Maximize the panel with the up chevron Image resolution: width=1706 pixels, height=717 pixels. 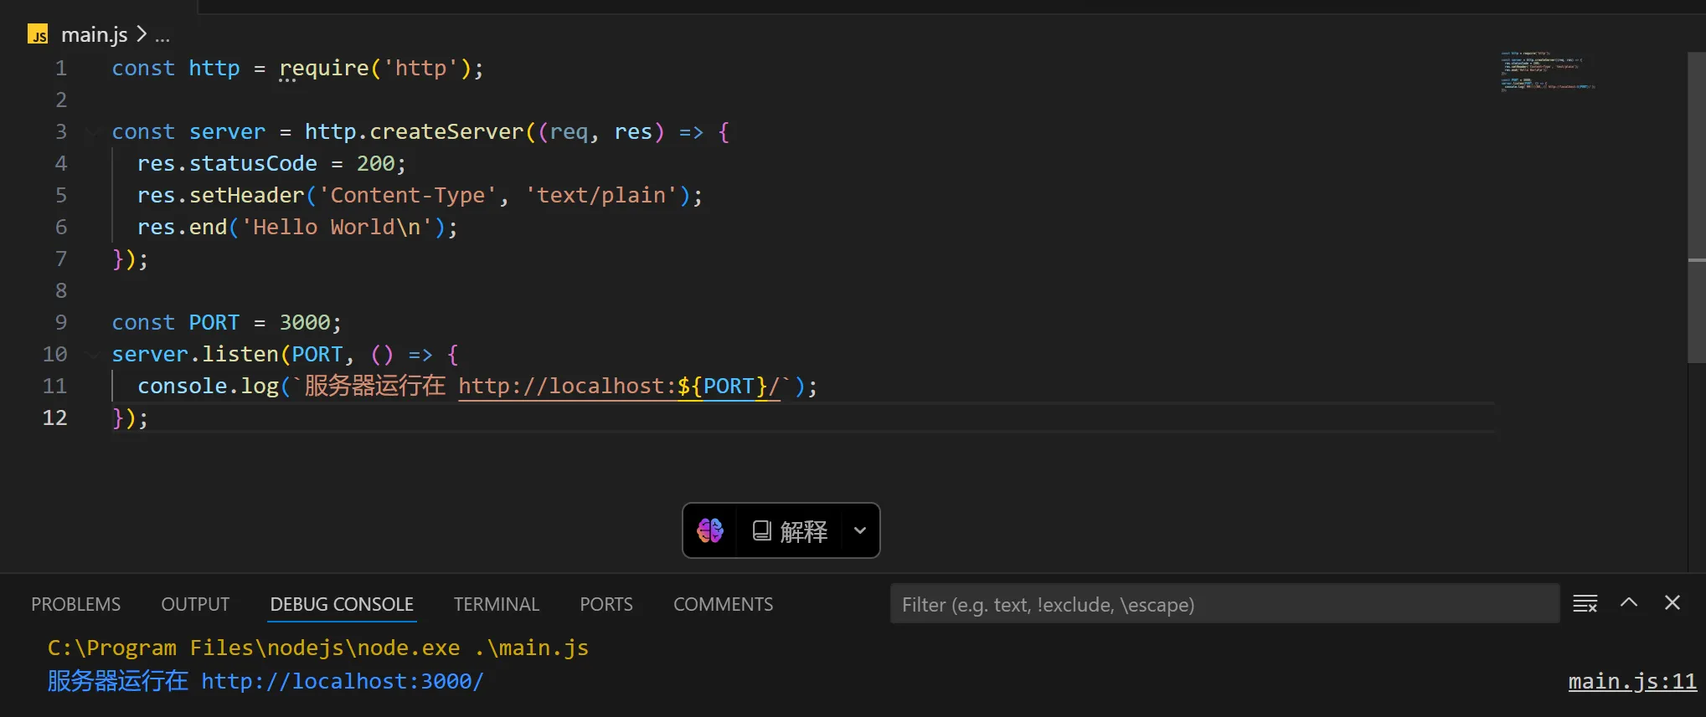(1629, 602)
